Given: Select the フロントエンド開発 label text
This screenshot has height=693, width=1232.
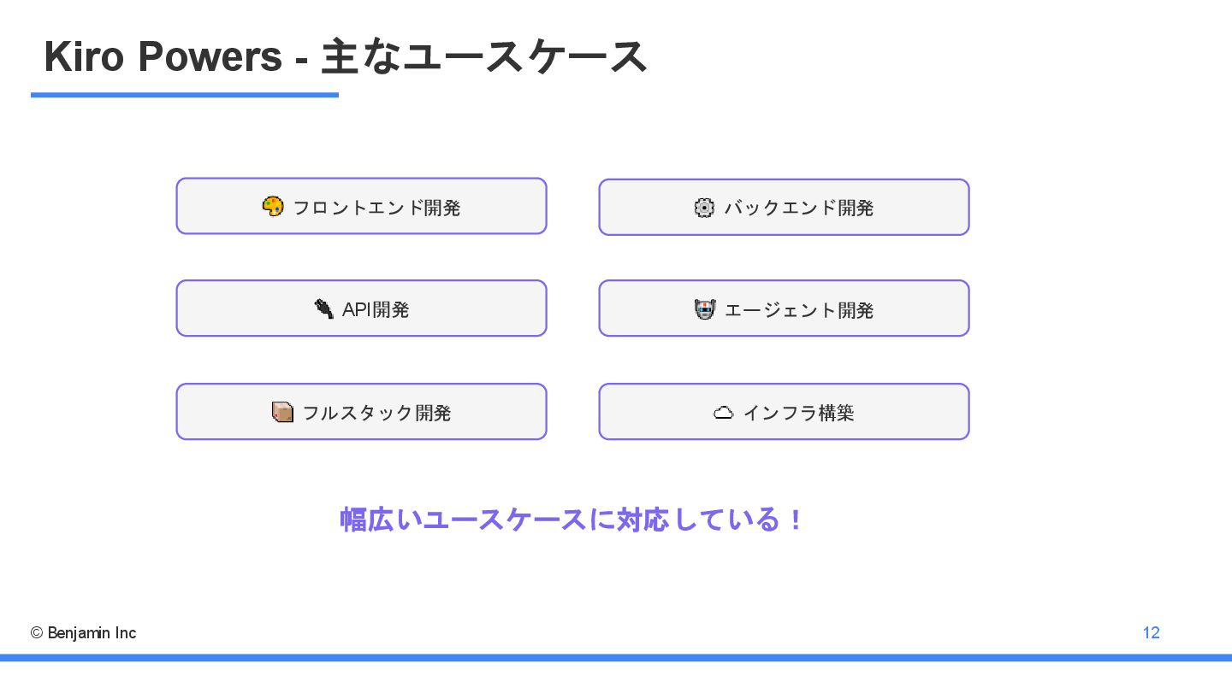Looking at the screenshot, I should point(376,208).
